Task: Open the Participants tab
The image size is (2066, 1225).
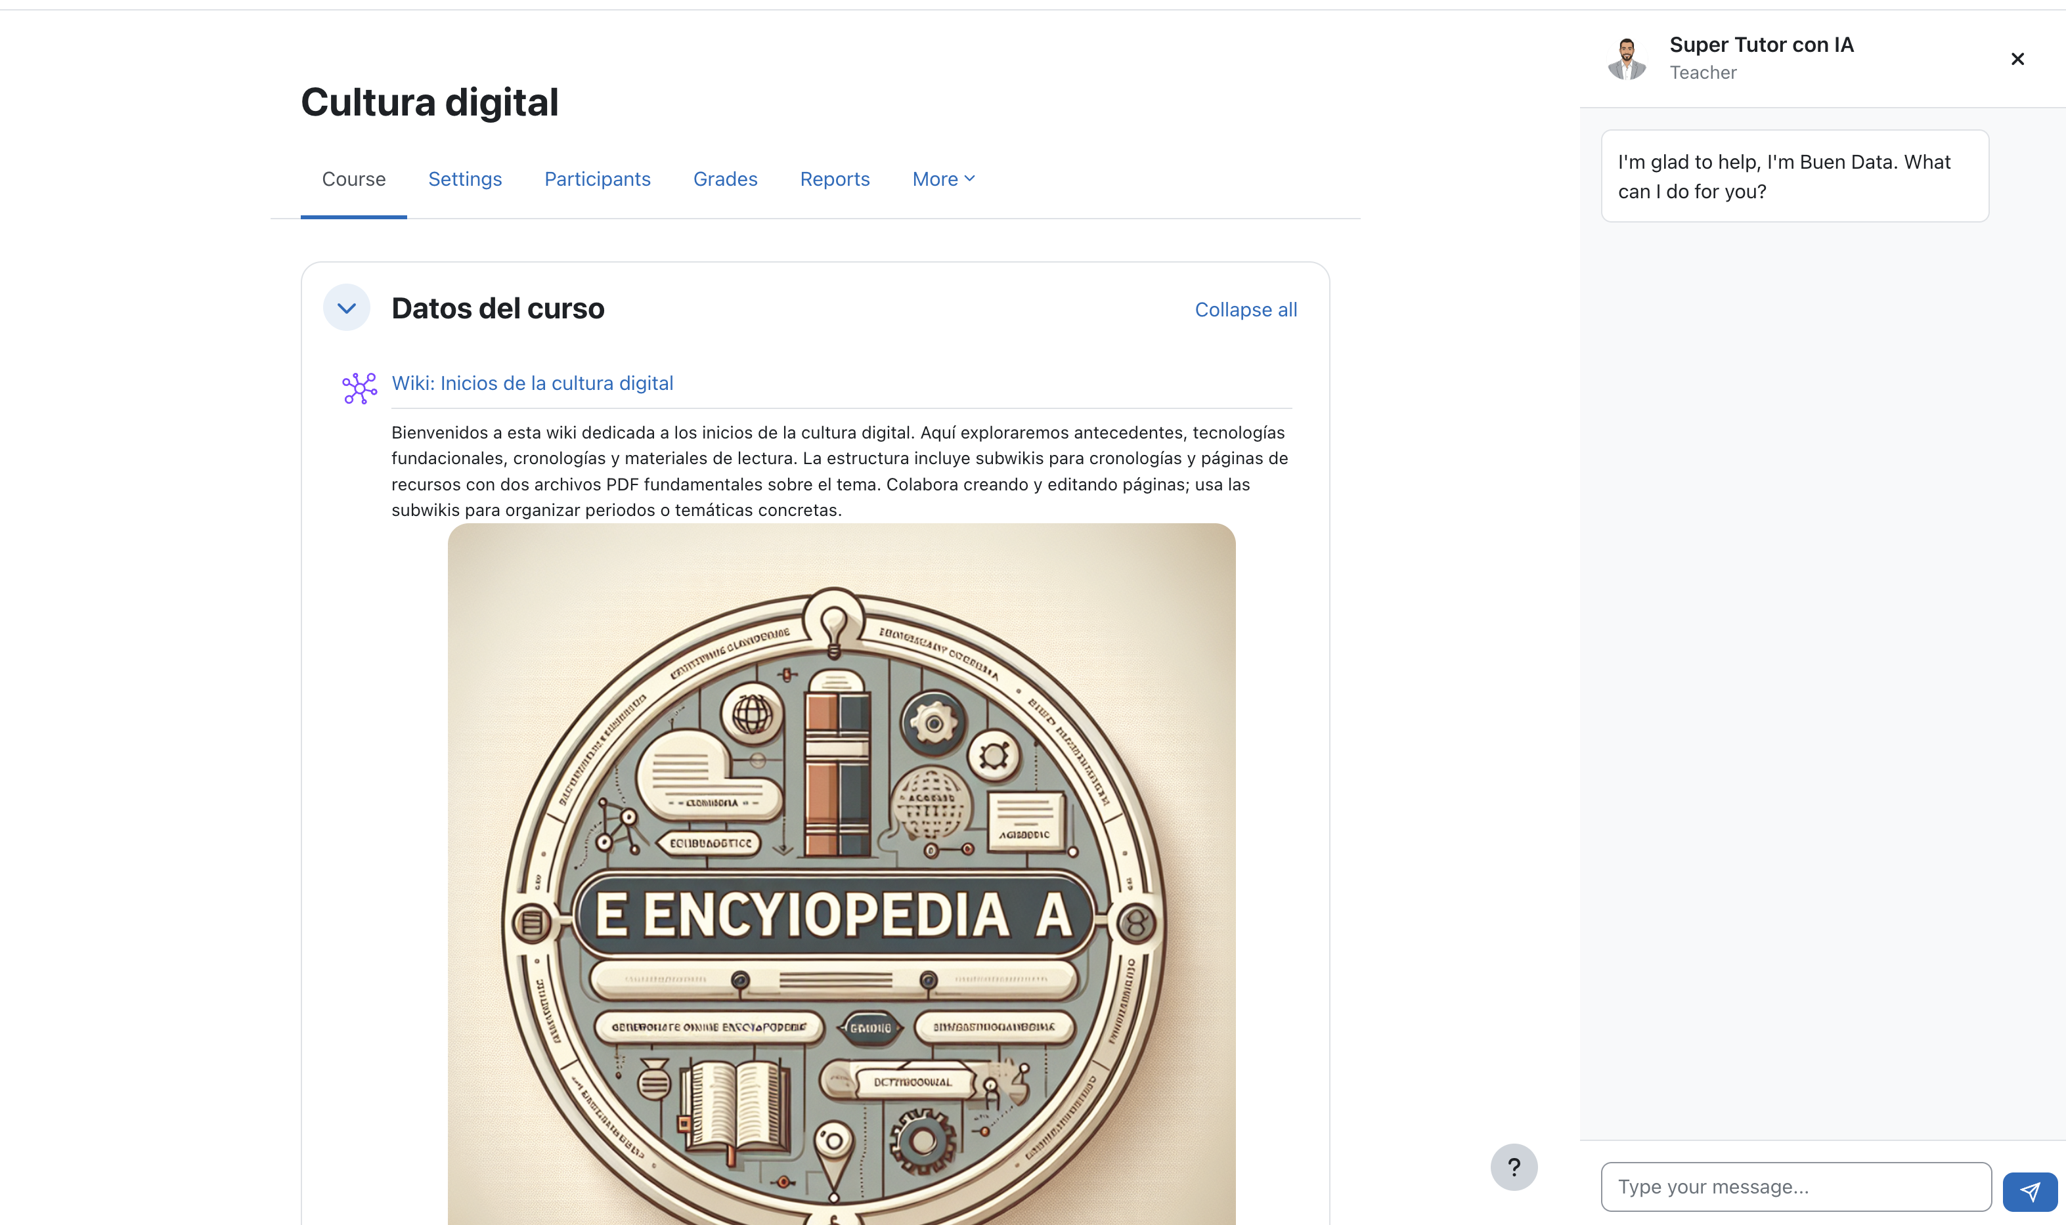Action: pos(597,179)
